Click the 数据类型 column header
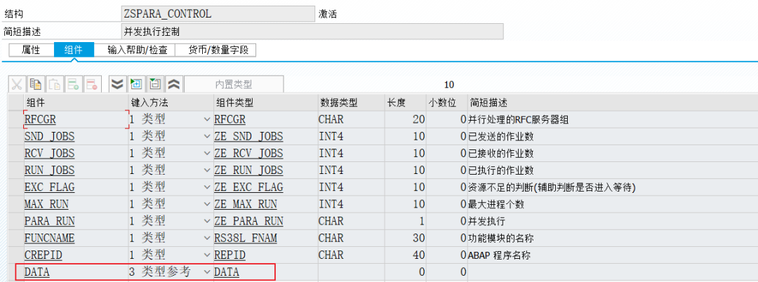This screenshot has width=758, height=282. click(351, 102)
